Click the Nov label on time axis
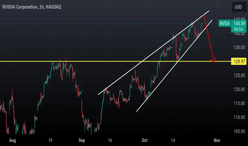Screen dimensions: 248x146 (217, 140)
